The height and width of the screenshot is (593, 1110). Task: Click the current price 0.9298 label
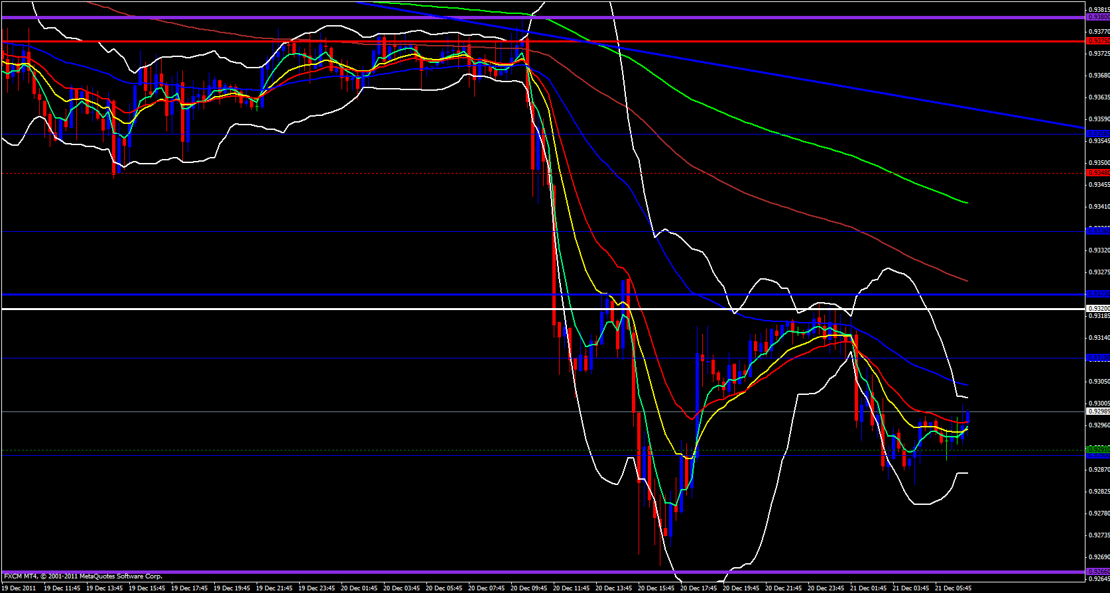coord(1097,411)
